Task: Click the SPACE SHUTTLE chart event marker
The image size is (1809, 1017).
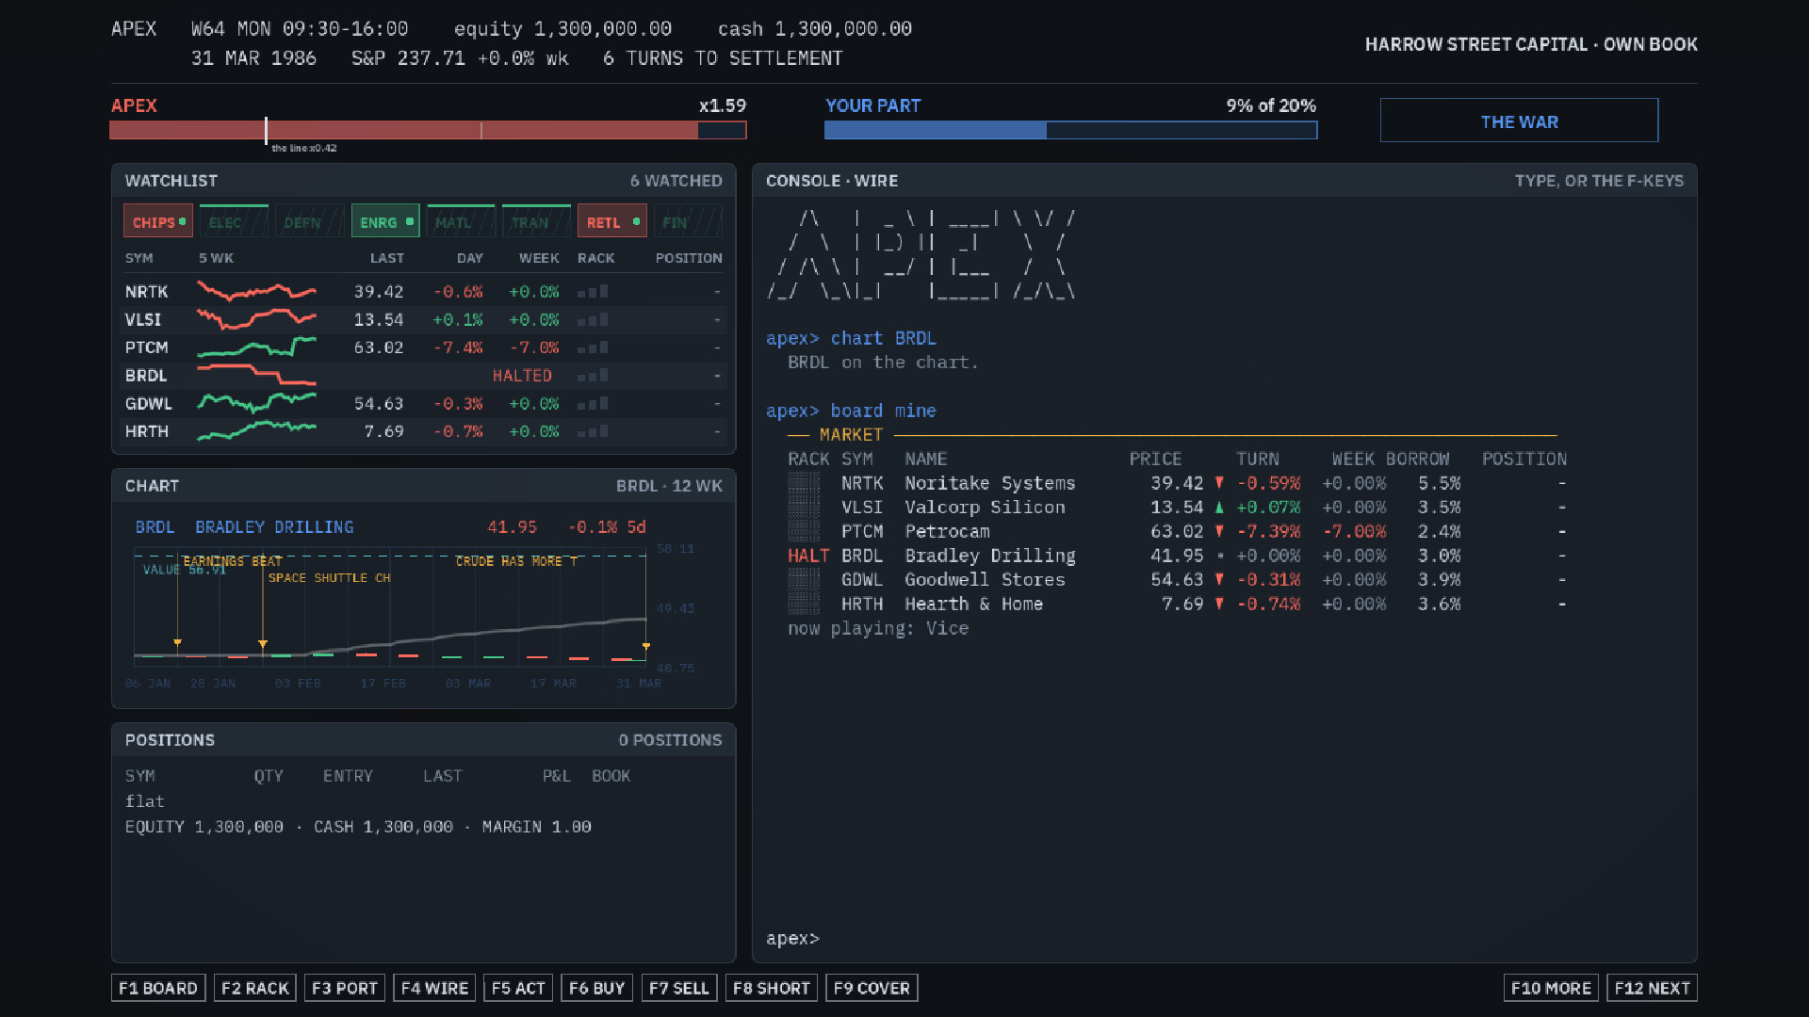Action: point(263,644)
